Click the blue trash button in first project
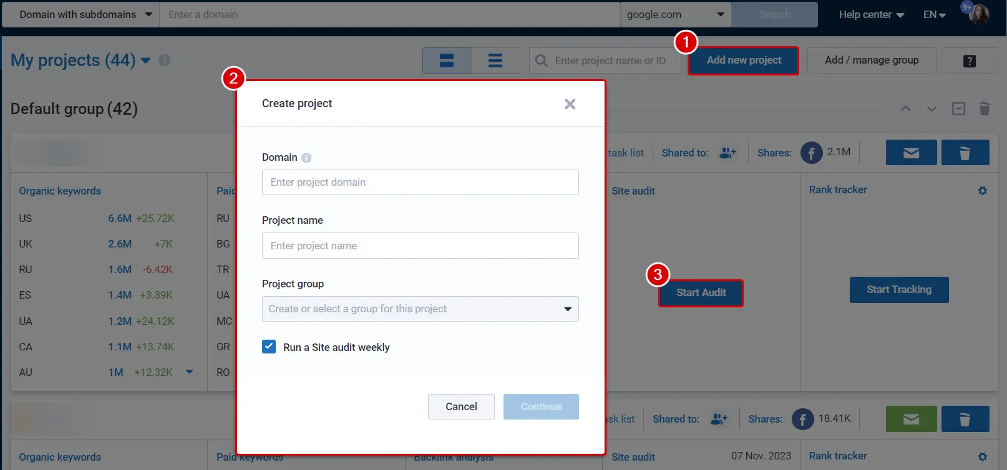 click(965, 153)
